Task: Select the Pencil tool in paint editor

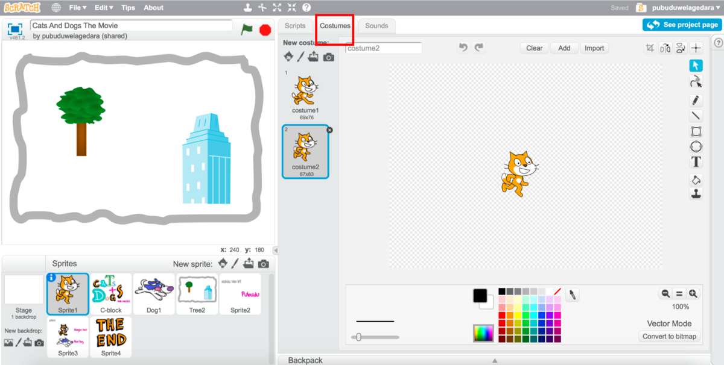Action: 696,101
